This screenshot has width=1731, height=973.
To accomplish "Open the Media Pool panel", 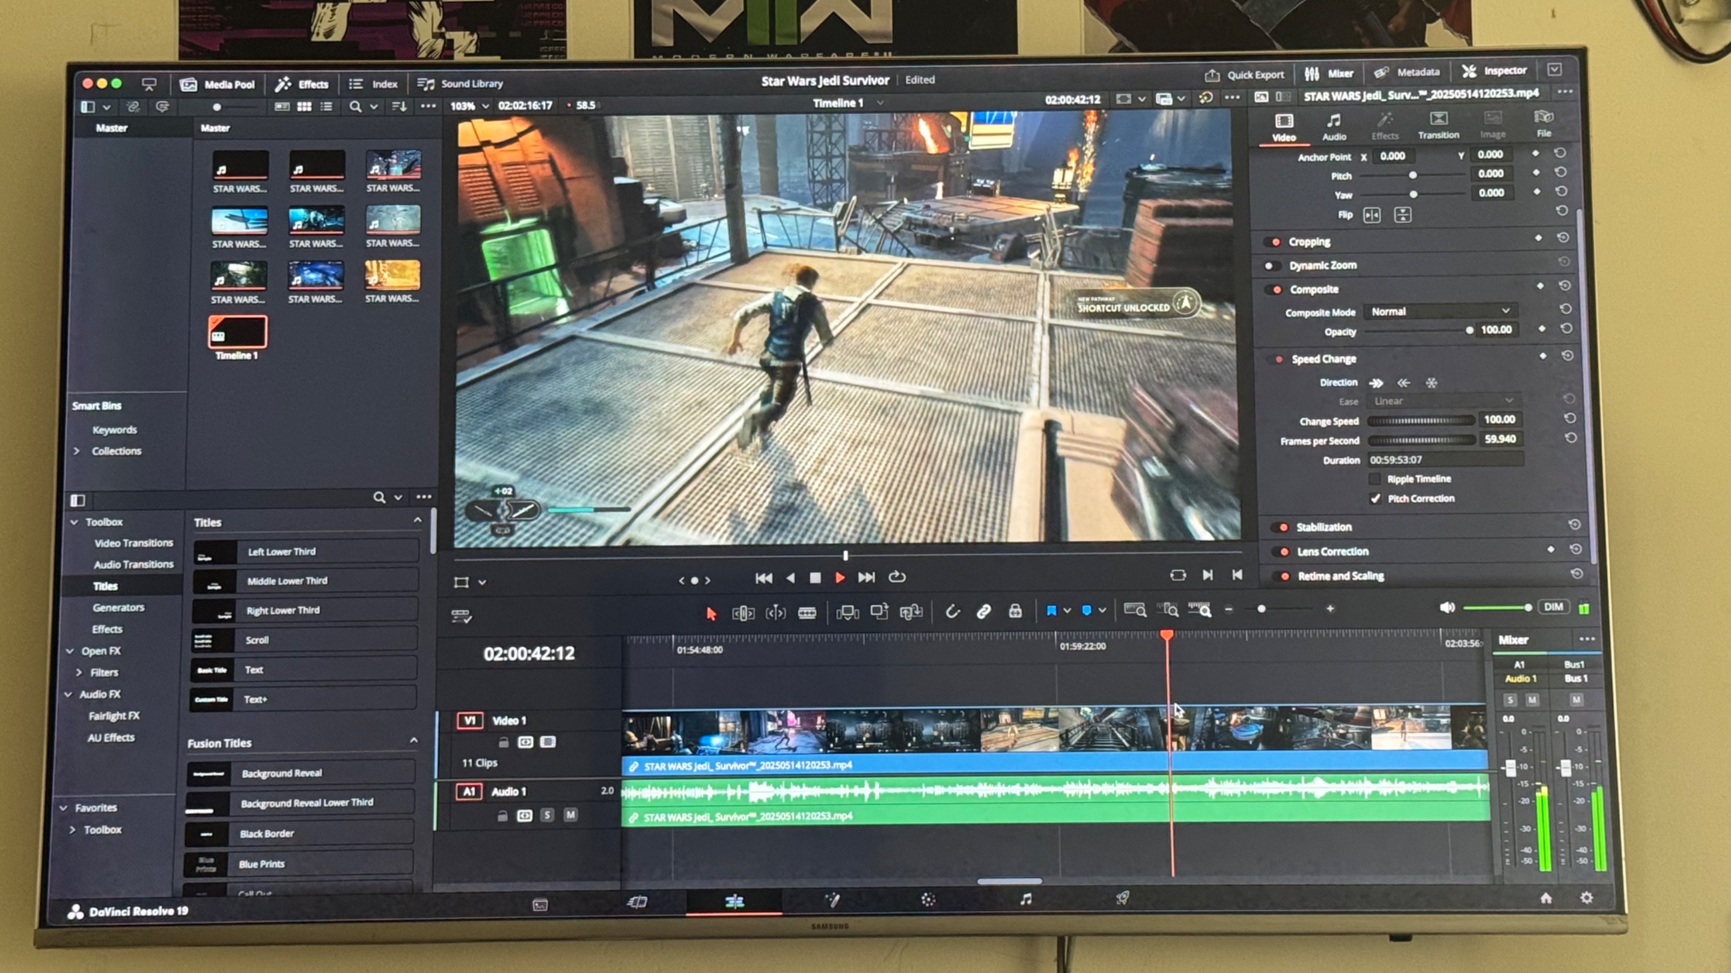I will (x=217, y=84).
